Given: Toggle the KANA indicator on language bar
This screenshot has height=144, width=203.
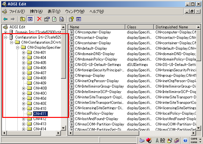Looking at the screenshot, I should click(194, 142).
